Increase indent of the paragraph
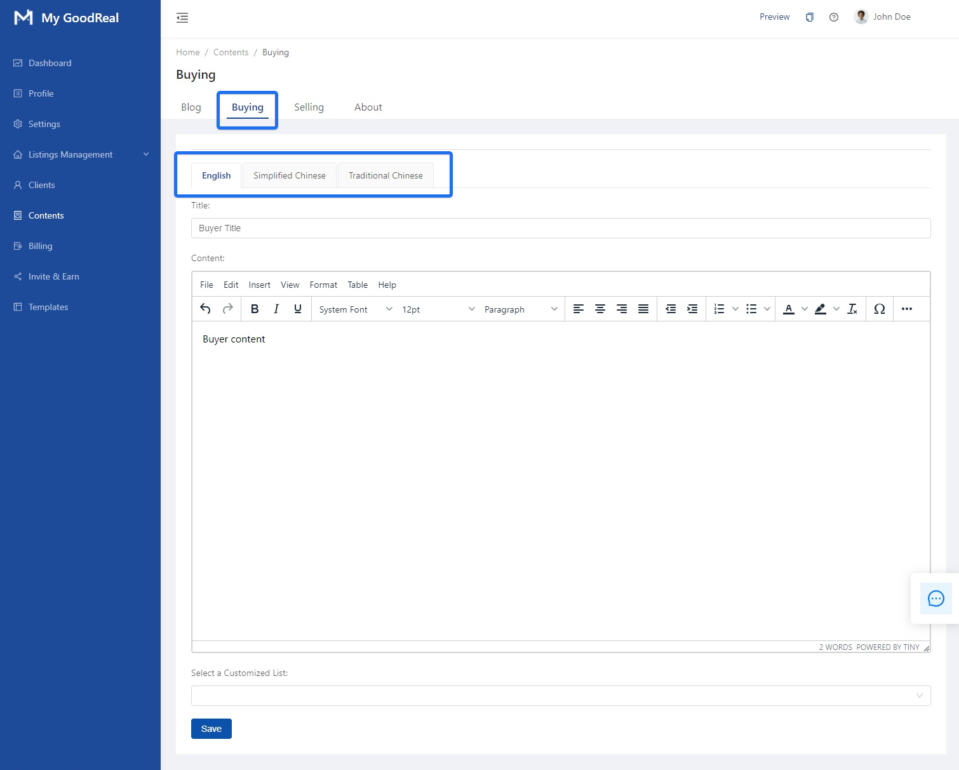Screen dimensions: 959x770 692,309
